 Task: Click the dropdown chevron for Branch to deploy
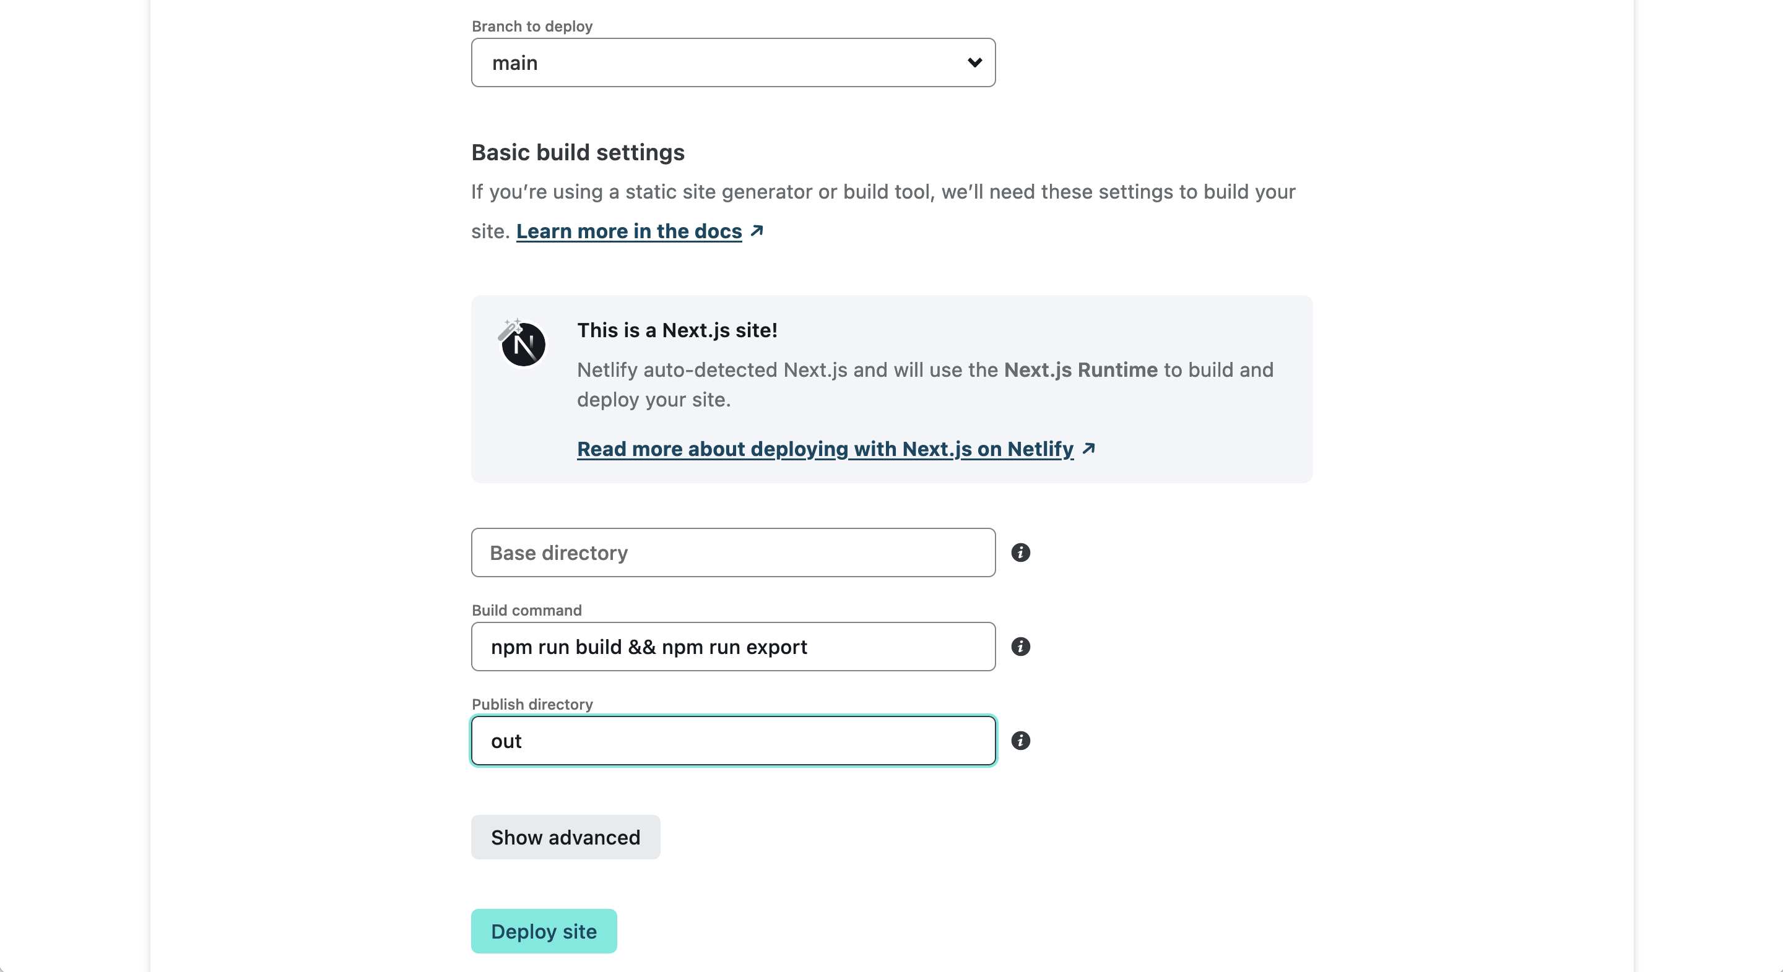pyautogui.click(x=976, y=62)
